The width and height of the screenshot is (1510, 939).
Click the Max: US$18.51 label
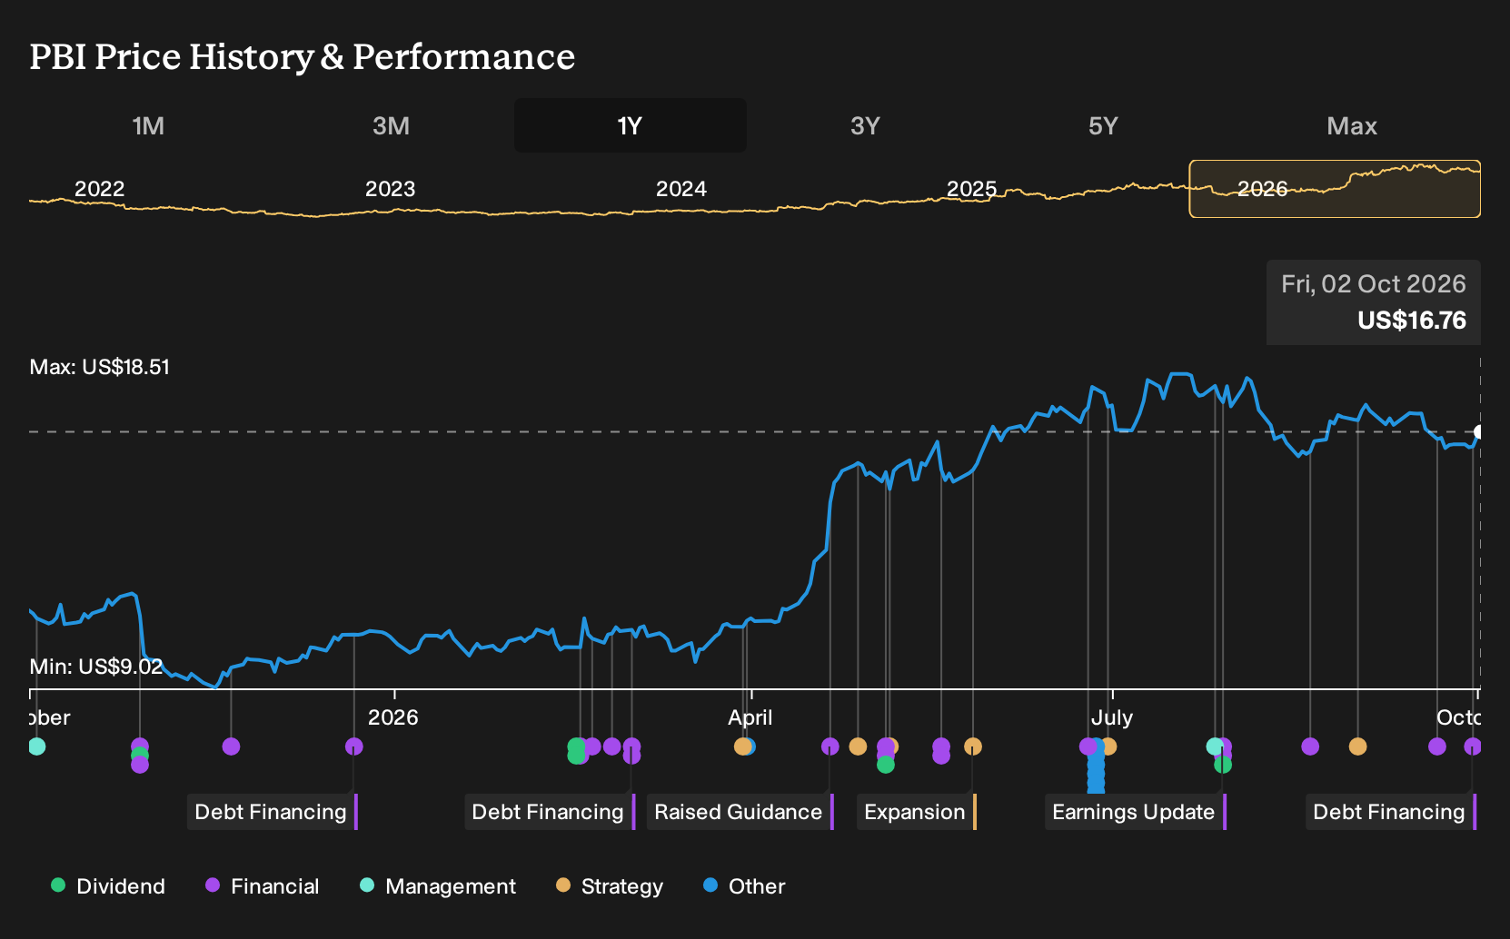tap(100, 367)
